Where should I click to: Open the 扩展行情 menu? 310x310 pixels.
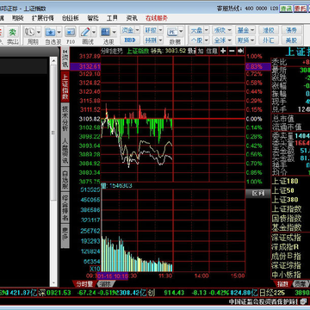(x=42, y=18)
